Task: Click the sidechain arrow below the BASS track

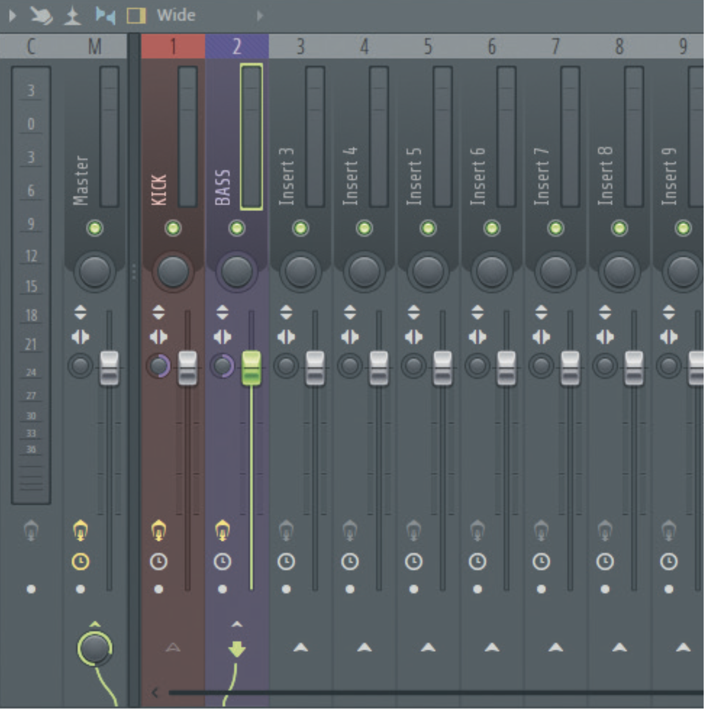Action: 237,648
